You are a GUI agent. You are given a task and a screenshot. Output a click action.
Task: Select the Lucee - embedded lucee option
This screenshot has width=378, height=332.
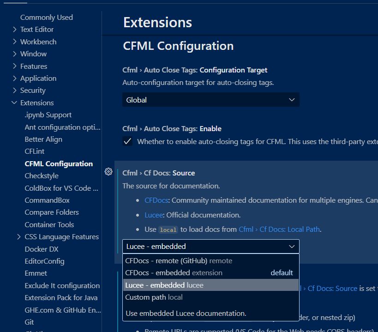(x=211, y=285)
